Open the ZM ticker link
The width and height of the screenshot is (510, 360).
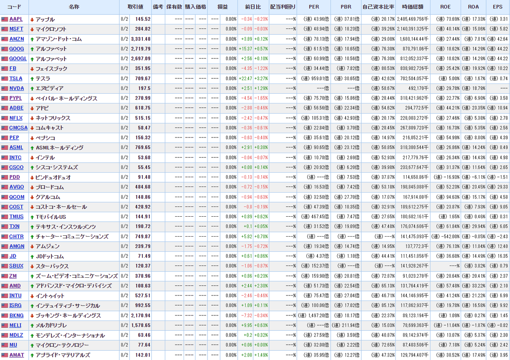pyautogui.click(x=13, y=276)
